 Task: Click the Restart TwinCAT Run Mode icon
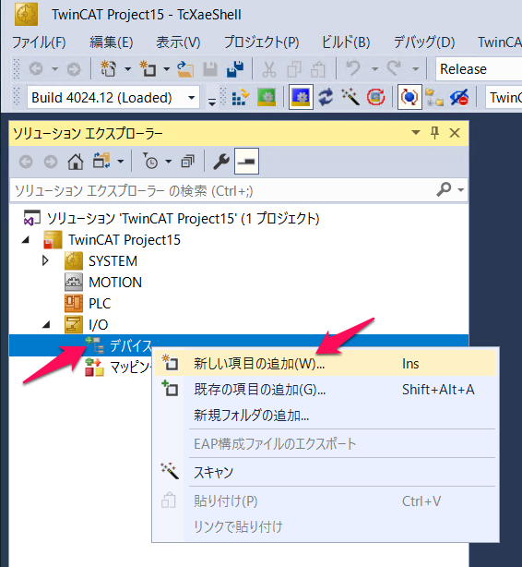pyautogui.click(x=267, y=97)
